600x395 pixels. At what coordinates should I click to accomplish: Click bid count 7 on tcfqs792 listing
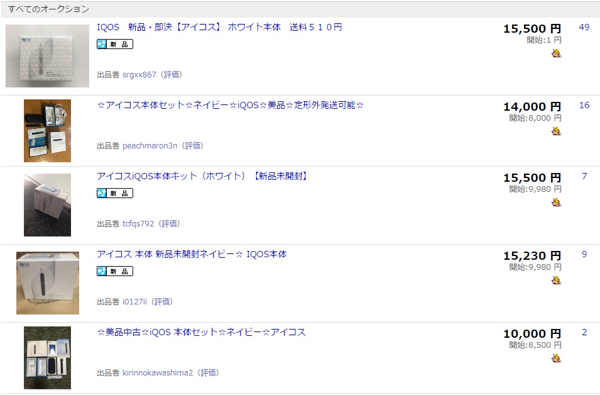[x=584, y=177]
